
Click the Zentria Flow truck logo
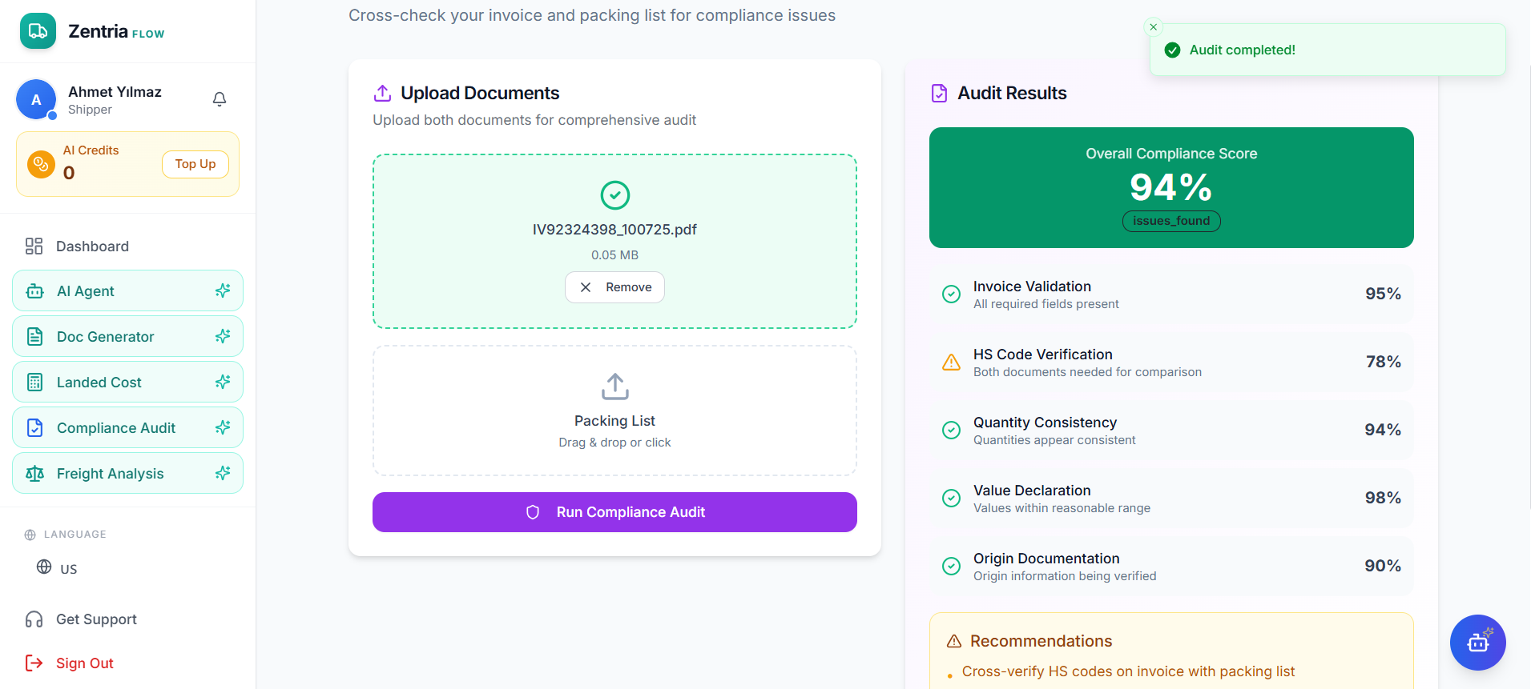[x=38, y=31]
